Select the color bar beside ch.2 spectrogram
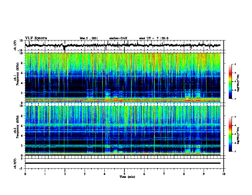The image size is (252, 195). point(230,134)
